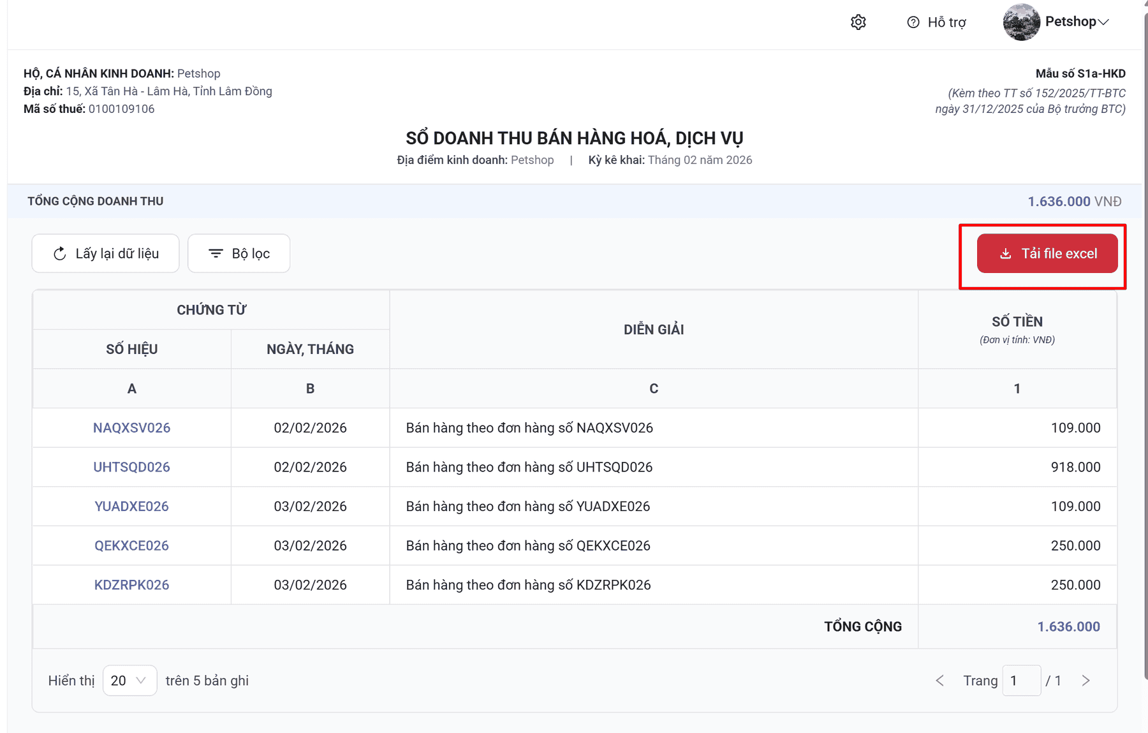Click Kỳ kê khai Tháng 02 năm 2026
Viewport: 1148px width, 733px height.
[670, 160]
